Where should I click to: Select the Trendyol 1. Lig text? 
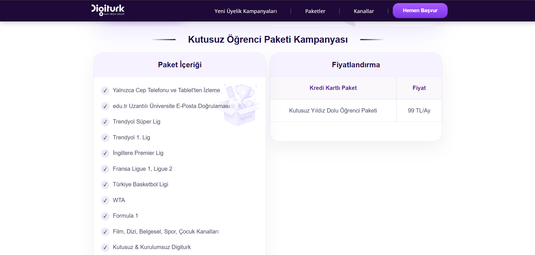click(131, 137)
